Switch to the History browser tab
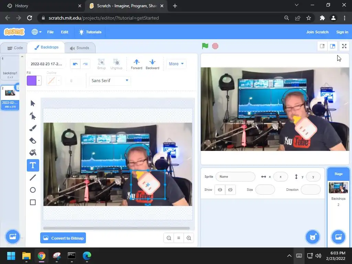This screenshot has height=264, width=352. (42, 6)
